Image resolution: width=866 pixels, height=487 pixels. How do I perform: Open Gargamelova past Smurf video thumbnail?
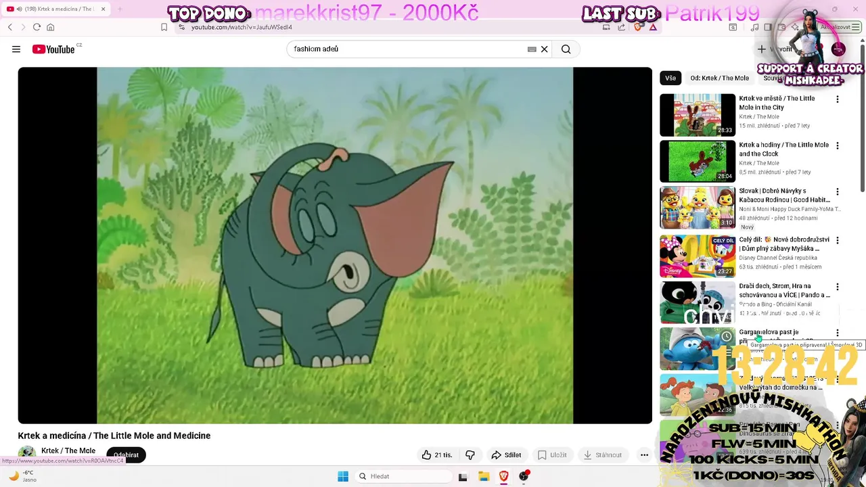click(x=698, y=349)
